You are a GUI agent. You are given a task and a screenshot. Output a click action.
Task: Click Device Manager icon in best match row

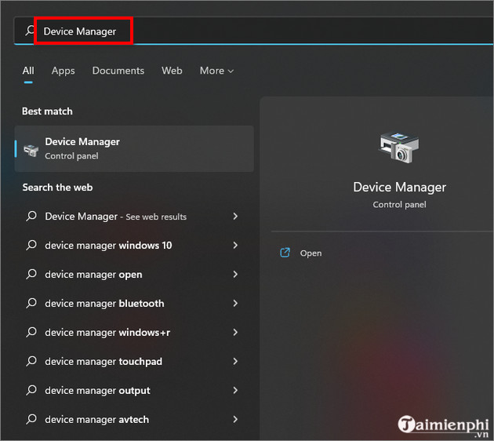click(31, 150)
